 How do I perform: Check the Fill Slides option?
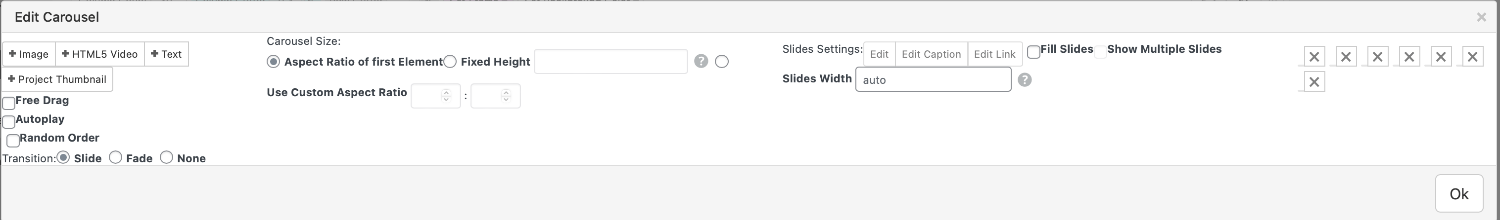pos(1033,52)
